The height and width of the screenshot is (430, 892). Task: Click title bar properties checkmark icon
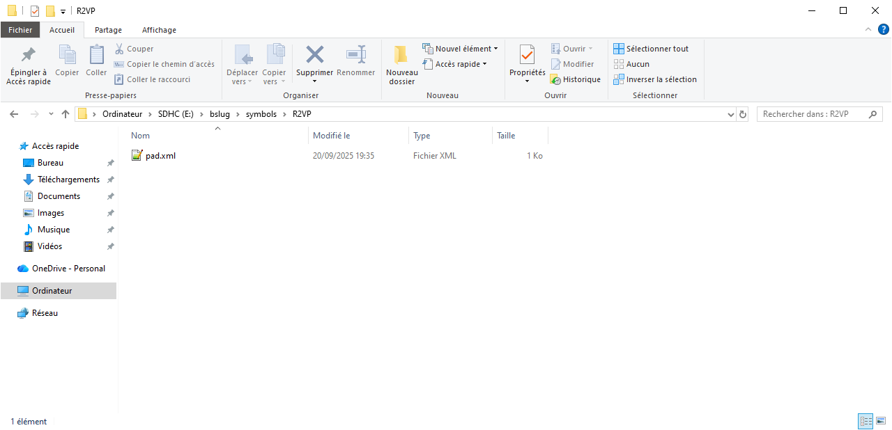(x=35, y=10)
